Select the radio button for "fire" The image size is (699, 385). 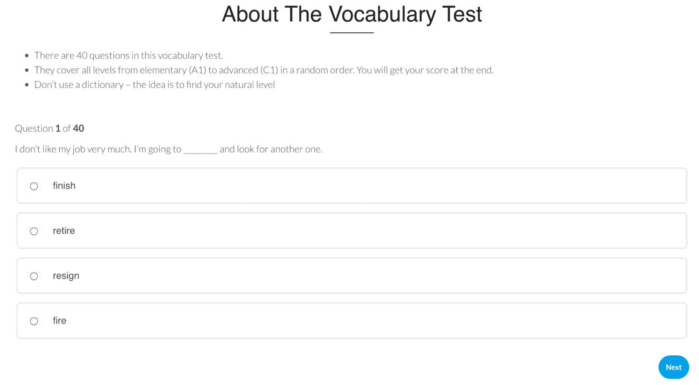pyautogui.click(x=34, y=321)
